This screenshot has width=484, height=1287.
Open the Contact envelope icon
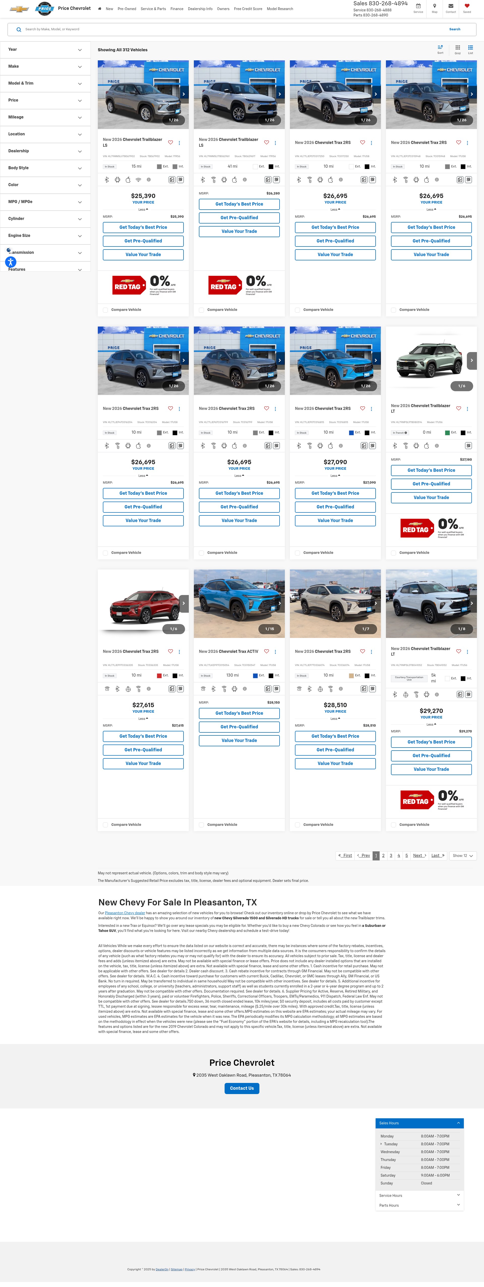451,8
